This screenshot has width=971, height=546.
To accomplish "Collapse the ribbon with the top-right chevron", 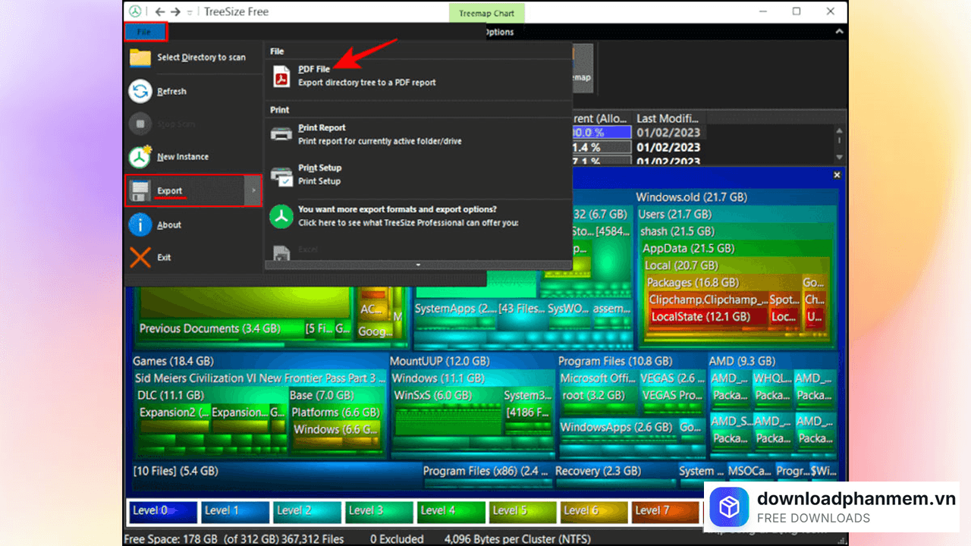I will pos(839,32).
